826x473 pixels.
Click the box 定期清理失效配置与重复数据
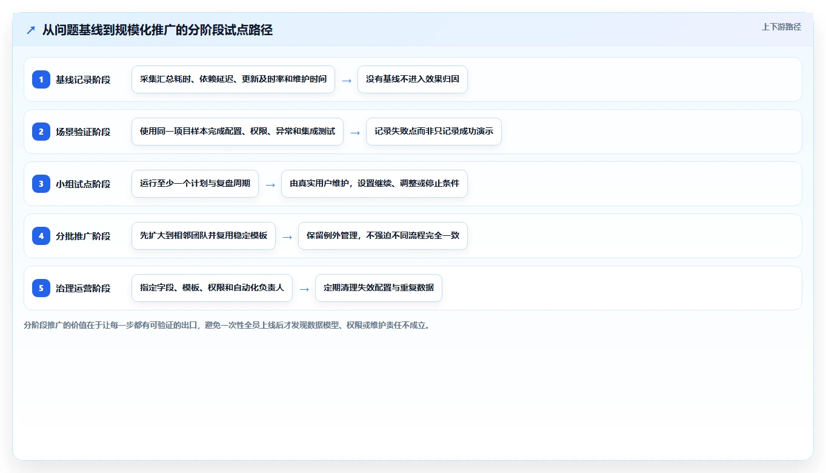(379, 288)
